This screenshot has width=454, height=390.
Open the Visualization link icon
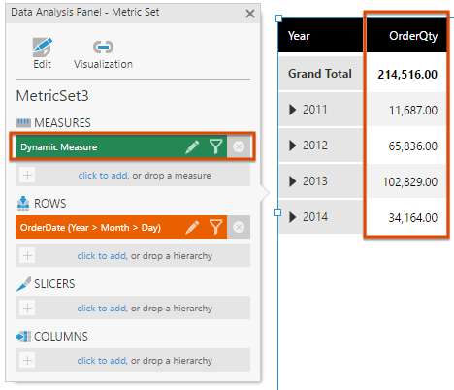[103, 48]
